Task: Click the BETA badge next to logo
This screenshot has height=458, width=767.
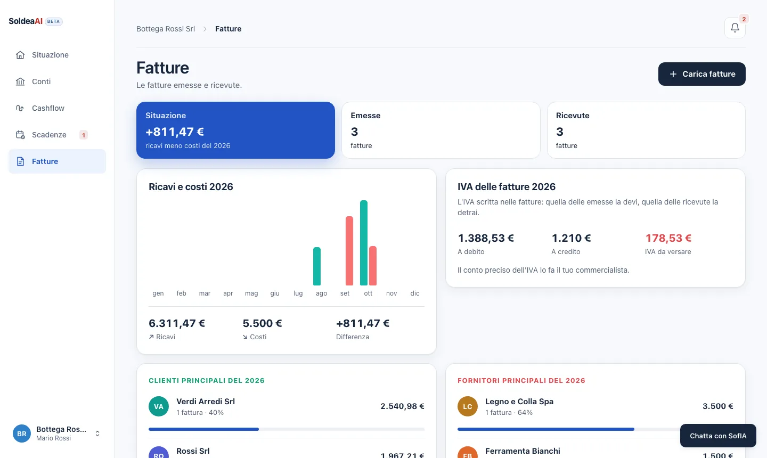Action: click(x=54, y=21)
